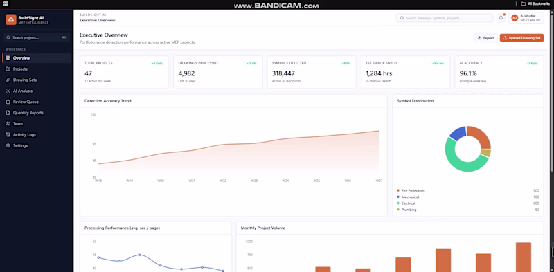Screen dimensions: 554x272
Task: Click the Fire Protection count 300
Action: point(536,191)
